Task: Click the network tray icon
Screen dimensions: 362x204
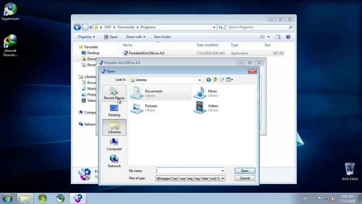Action: pyautogui.click(x=327, y=199)
